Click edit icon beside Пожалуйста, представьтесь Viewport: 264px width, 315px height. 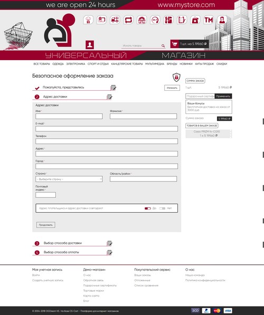(114, 88)
